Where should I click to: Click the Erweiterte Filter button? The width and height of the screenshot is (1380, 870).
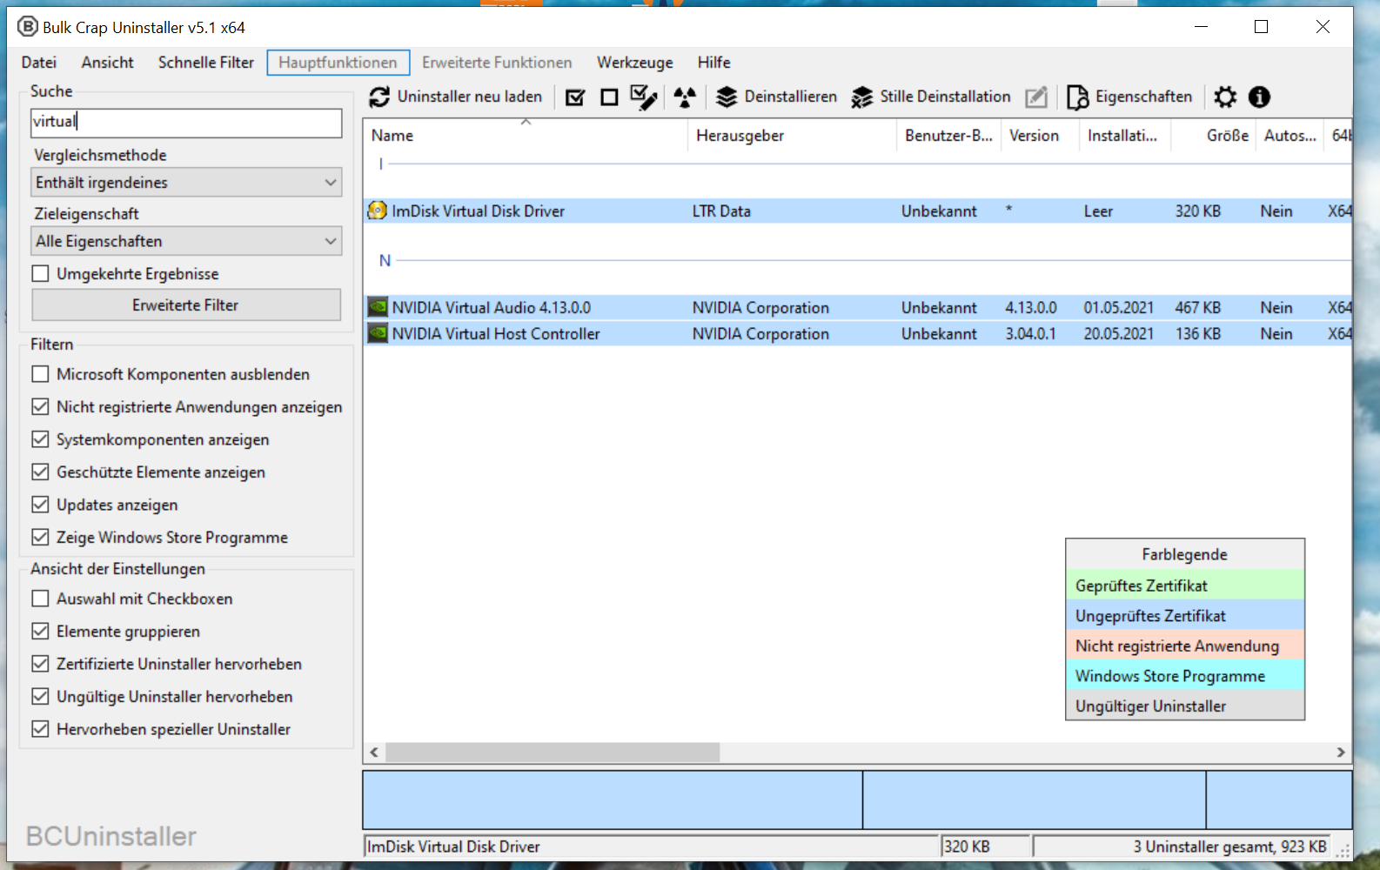point(186,305)
